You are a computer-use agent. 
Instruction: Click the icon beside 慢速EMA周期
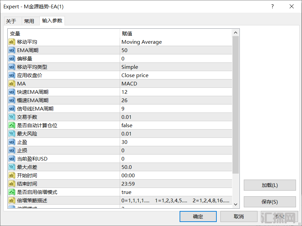(12, 100)
